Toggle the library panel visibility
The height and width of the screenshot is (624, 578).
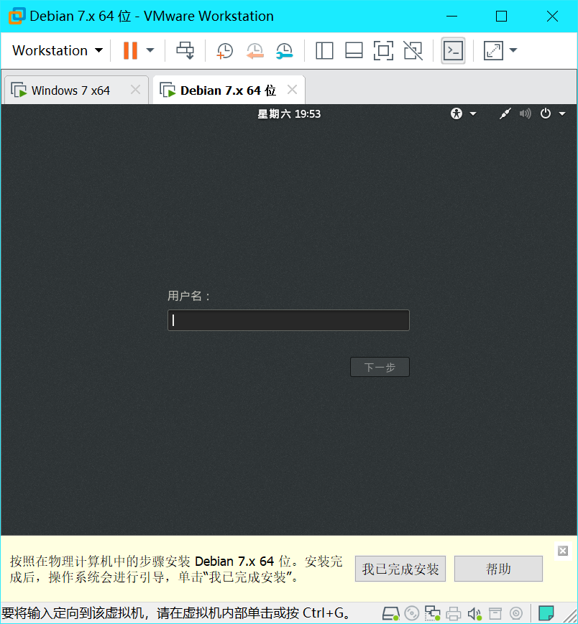coord(324,50)
